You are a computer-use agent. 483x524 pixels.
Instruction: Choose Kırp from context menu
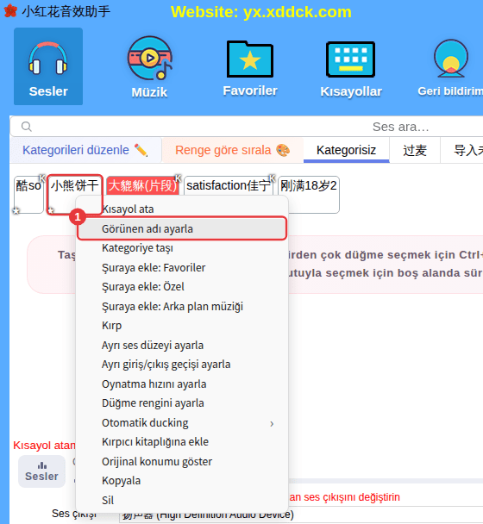click(182, 326)
